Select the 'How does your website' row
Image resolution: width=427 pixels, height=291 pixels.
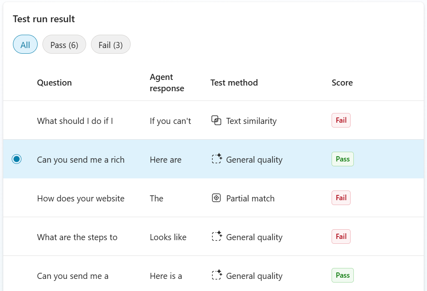80,198
